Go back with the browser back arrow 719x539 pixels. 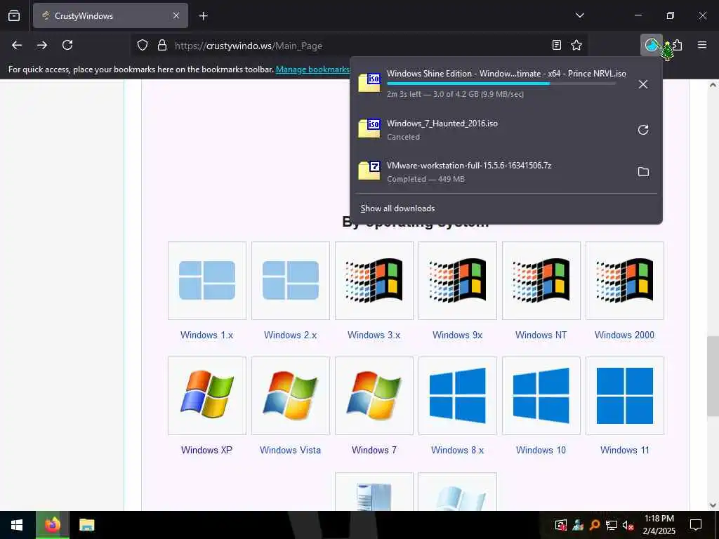pos(17,45)
